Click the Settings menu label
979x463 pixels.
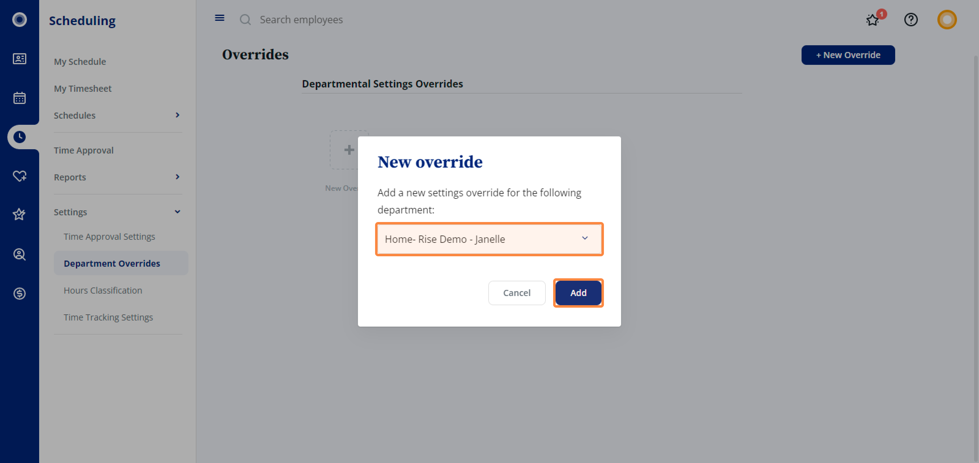[x=70, y=212]
